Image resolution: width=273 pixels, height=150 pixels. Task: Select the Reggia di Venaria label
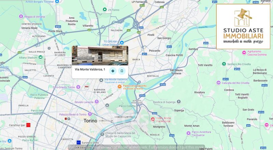pyautogui.click(x=34, y=17)
